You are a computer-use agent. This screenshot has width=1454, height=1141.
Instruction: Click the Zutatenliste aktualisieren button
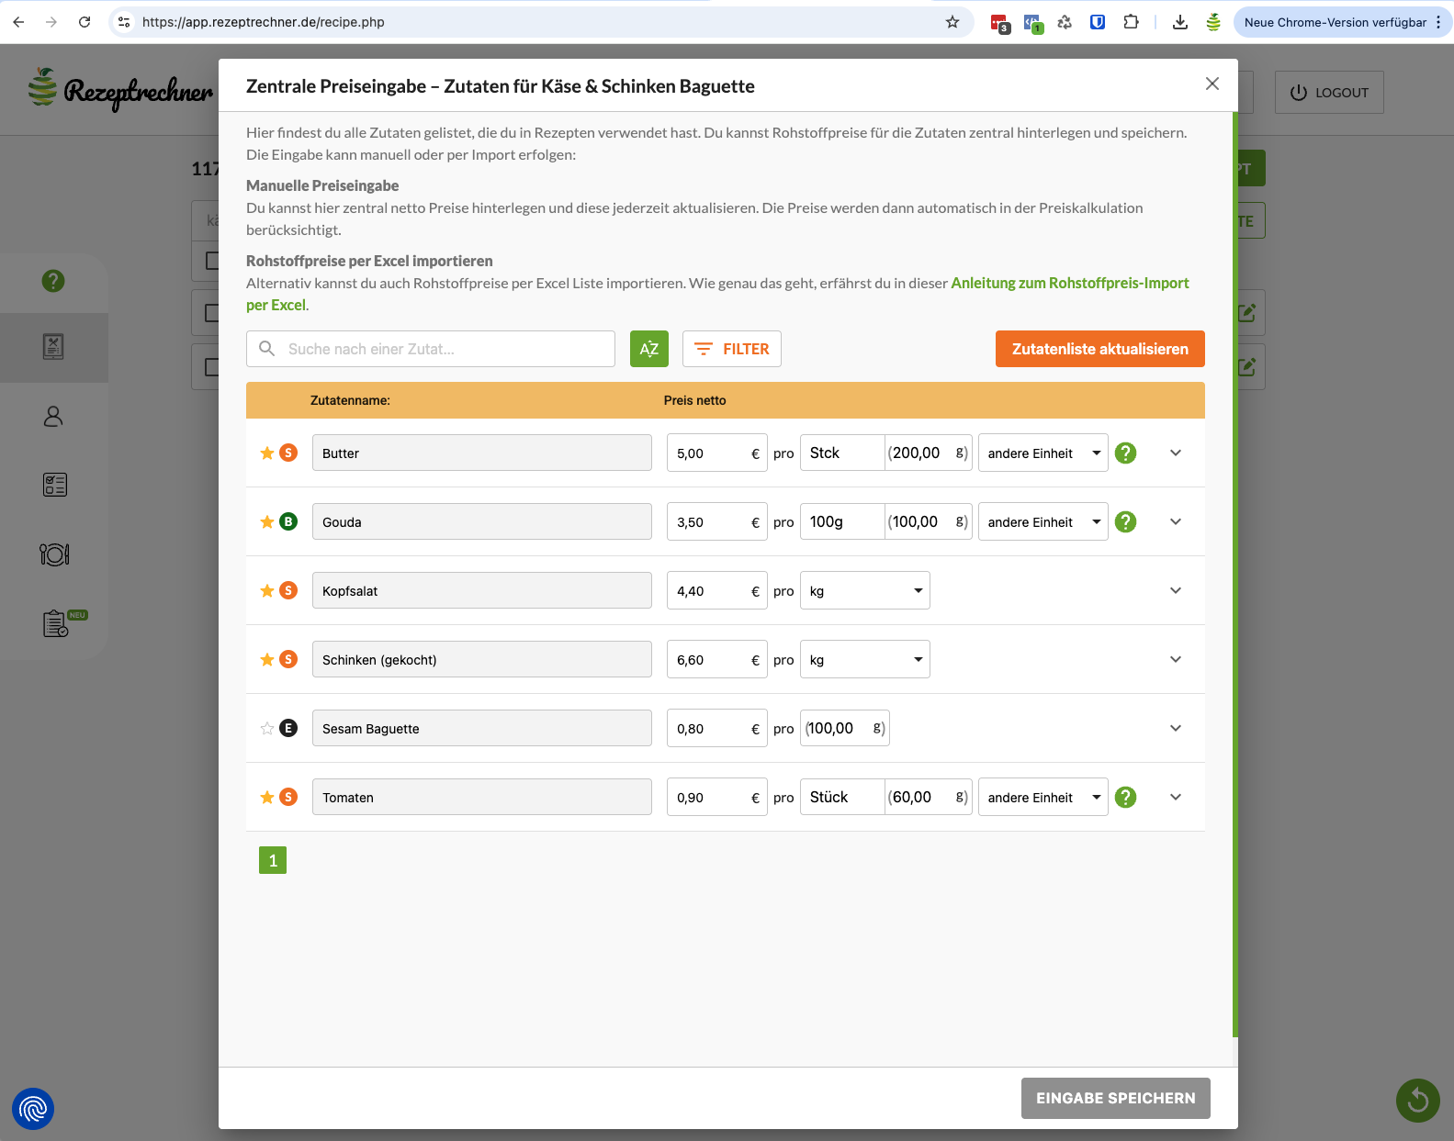point(1099,349)
